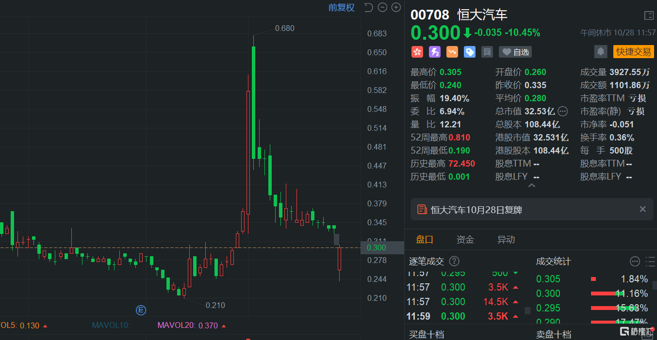Switch to the 异动 tab
This screenshot has height=340, width=657.
pyautogui.click(x=506, y=239)
